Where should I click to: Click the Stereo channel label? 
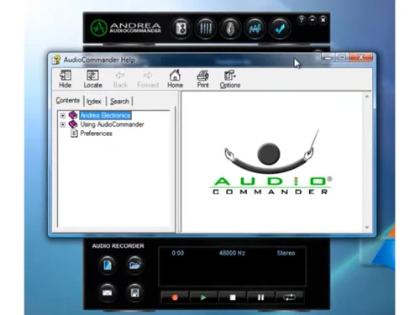286,253
